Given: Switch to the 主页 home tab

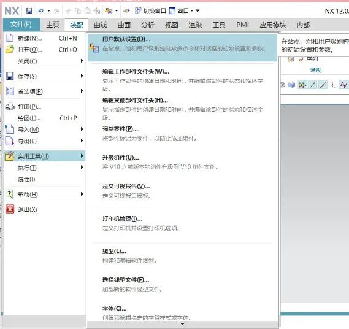Looking at the screenshot, I should [x=53, y=25].
